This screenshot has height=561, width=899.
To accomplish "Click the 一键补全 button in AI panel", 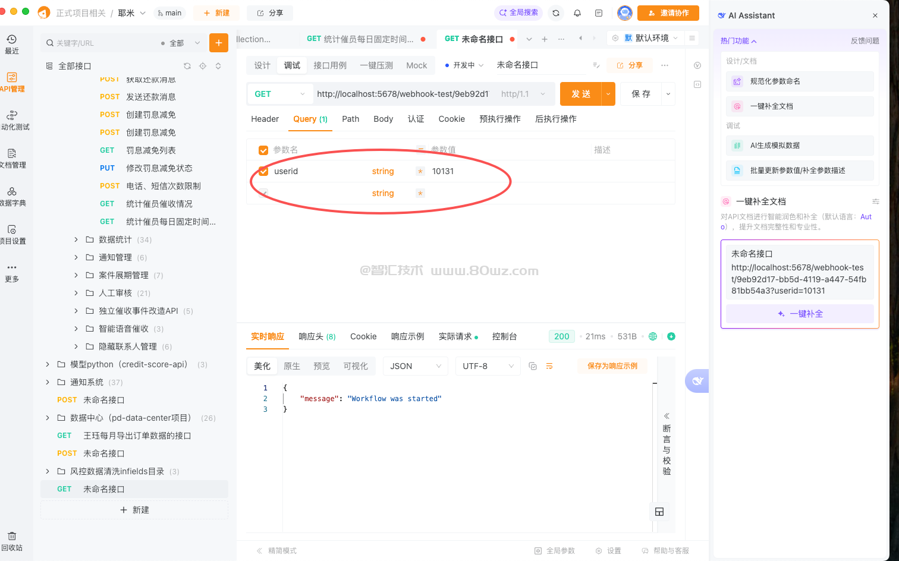I will click(800, 314).
